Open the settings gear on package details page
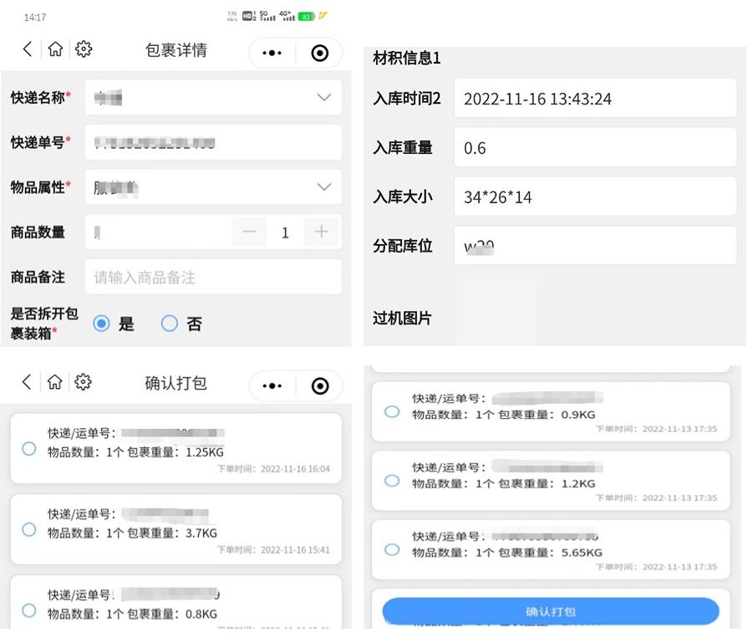The height and width of the screenshot is (638, 748). 84,48
